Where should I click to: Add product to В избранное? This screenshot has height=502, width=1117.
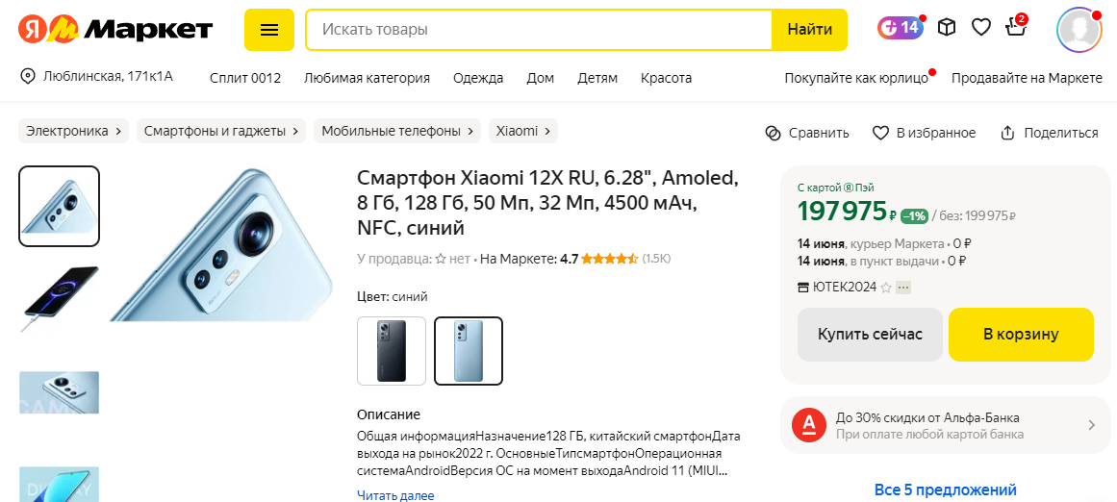924,133
